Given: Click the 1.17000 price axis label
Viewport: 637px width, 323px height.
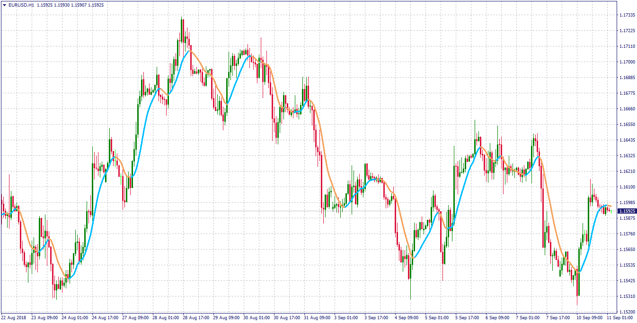Looking at the screenshot, I should [x=627, y=62].
